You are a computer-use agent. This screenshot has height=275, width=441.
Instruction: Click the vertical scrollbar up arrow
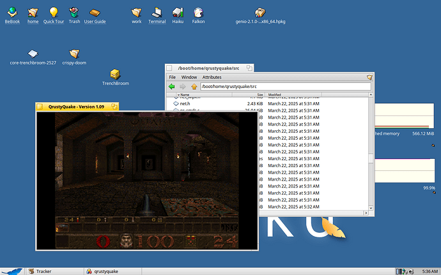[x=371, y=95]
